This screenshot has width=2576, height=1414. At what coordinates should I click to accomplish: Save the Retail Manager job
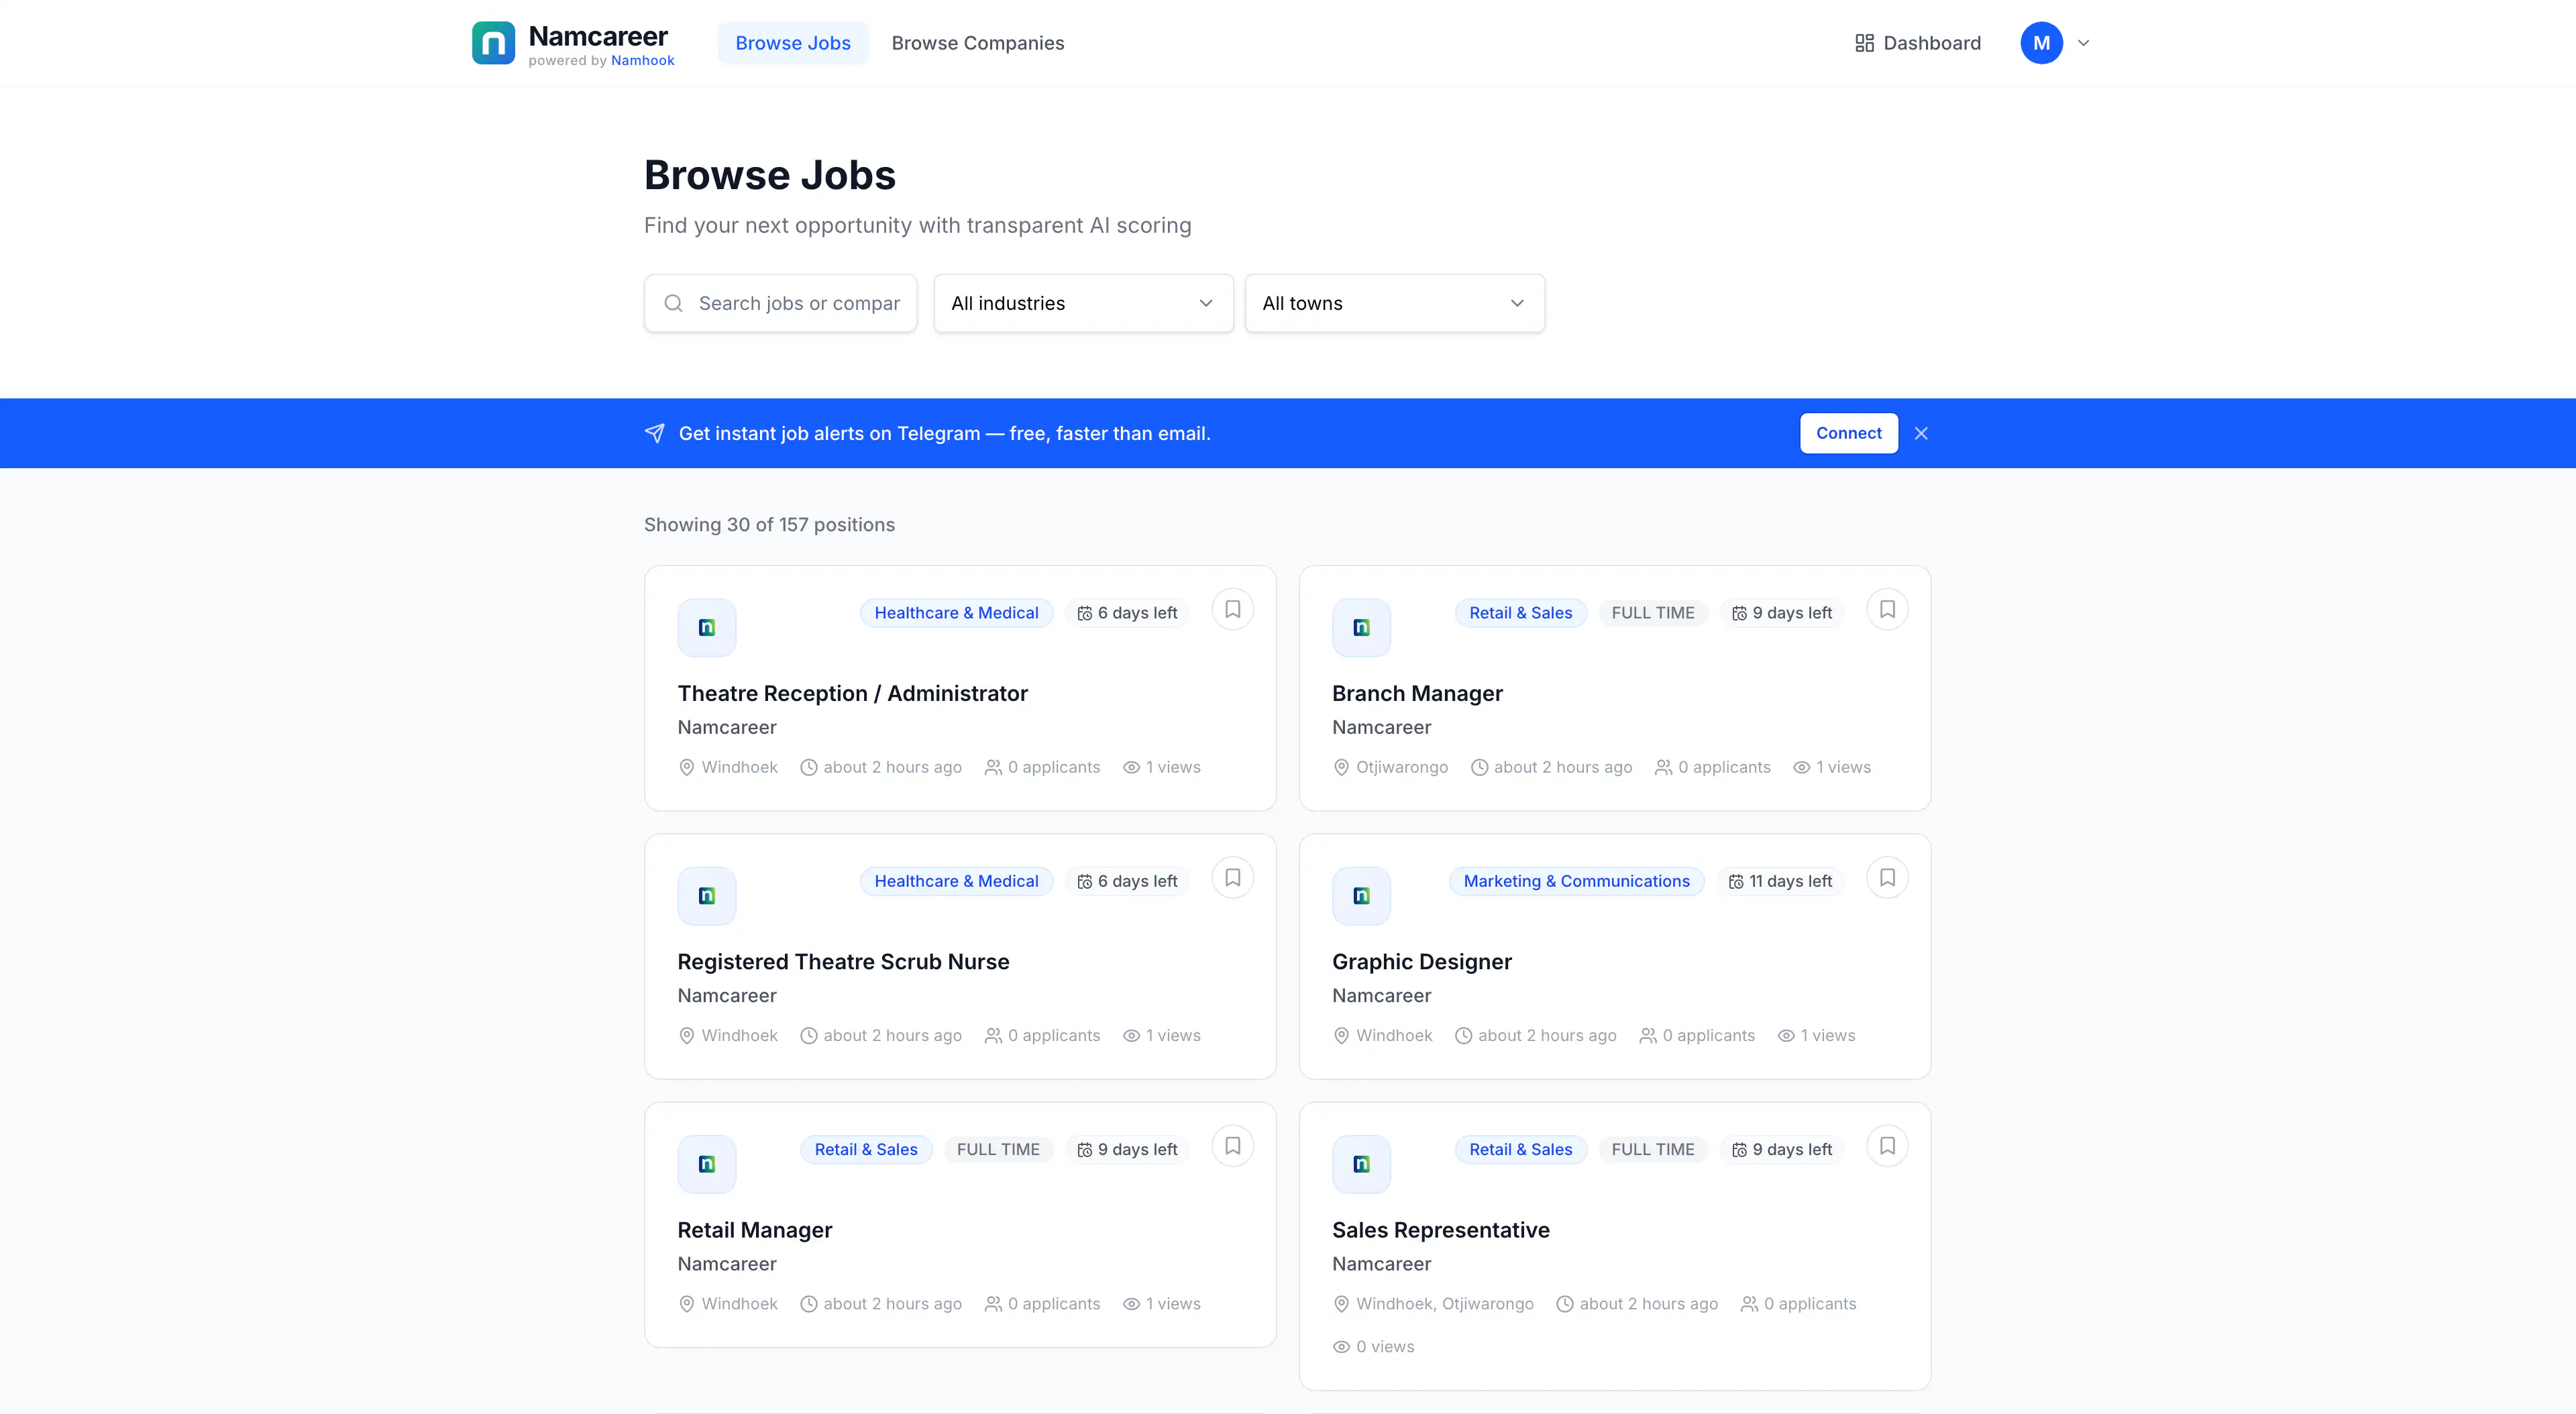click(x=1232, y=1146)
